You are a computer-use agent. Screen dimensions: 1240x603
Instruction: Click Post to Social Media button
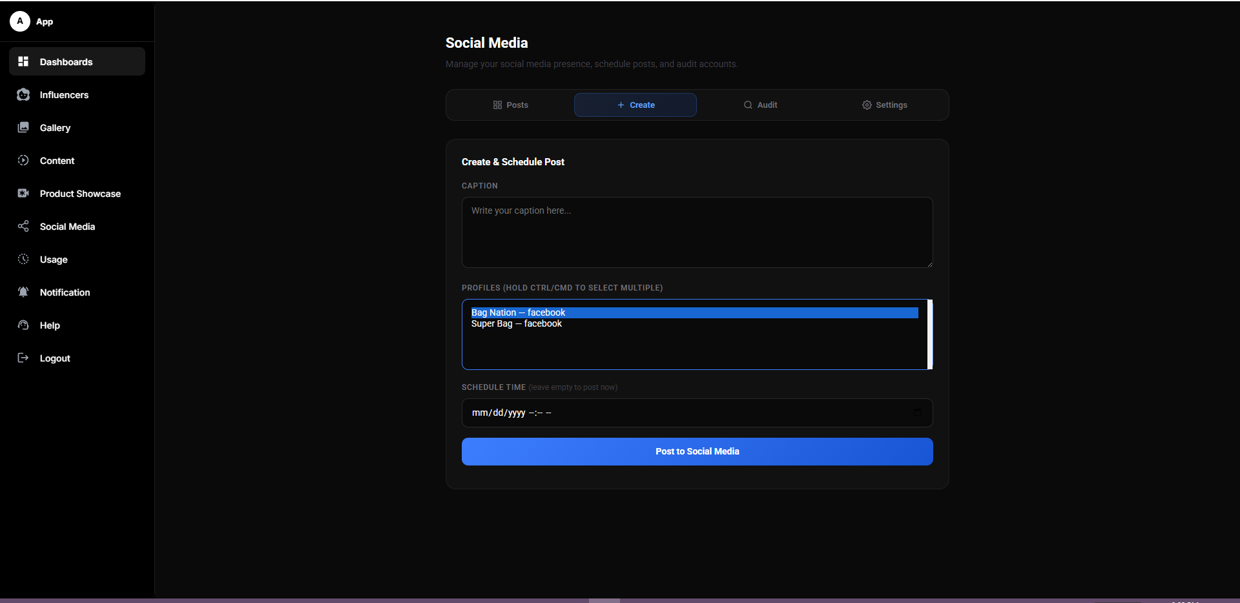(x=697, y=451)
